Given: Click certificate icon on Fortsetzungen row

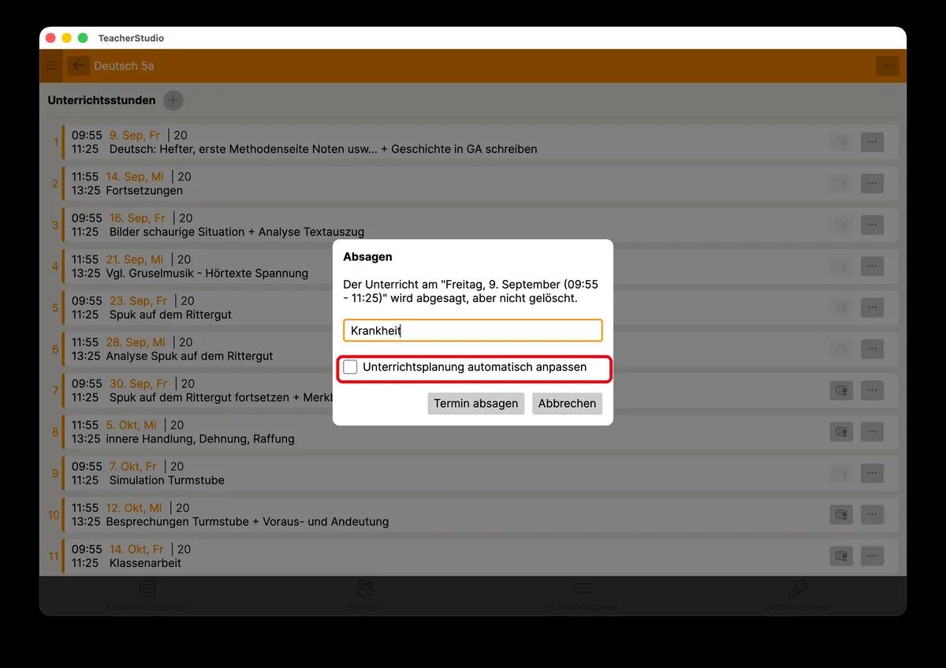Looking at the screenshot, I should click(841, 184).
